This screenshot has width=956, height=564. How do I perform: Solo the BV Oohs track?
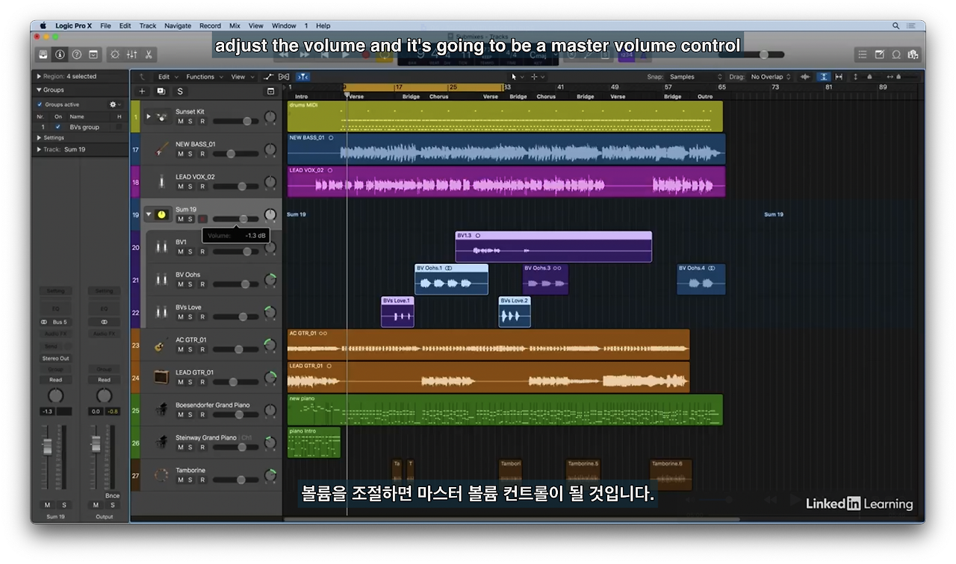coord(190,284)
